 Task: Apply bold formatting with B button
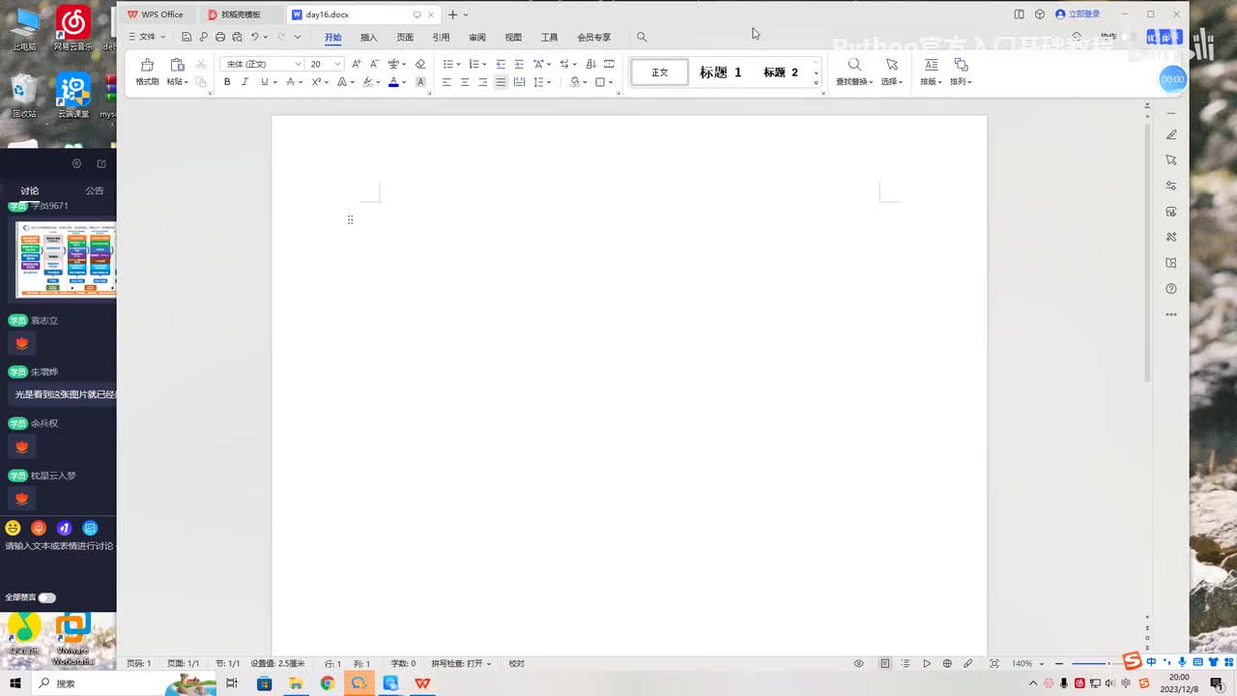(x=227, y=82)
